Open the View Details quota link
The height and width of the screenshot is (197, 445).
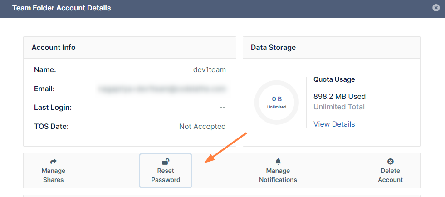click(x=334, y=124)
